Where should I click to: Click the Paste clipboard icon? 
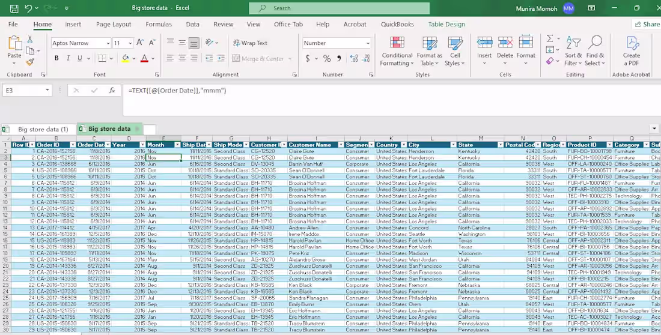click(x=14, y=43)
